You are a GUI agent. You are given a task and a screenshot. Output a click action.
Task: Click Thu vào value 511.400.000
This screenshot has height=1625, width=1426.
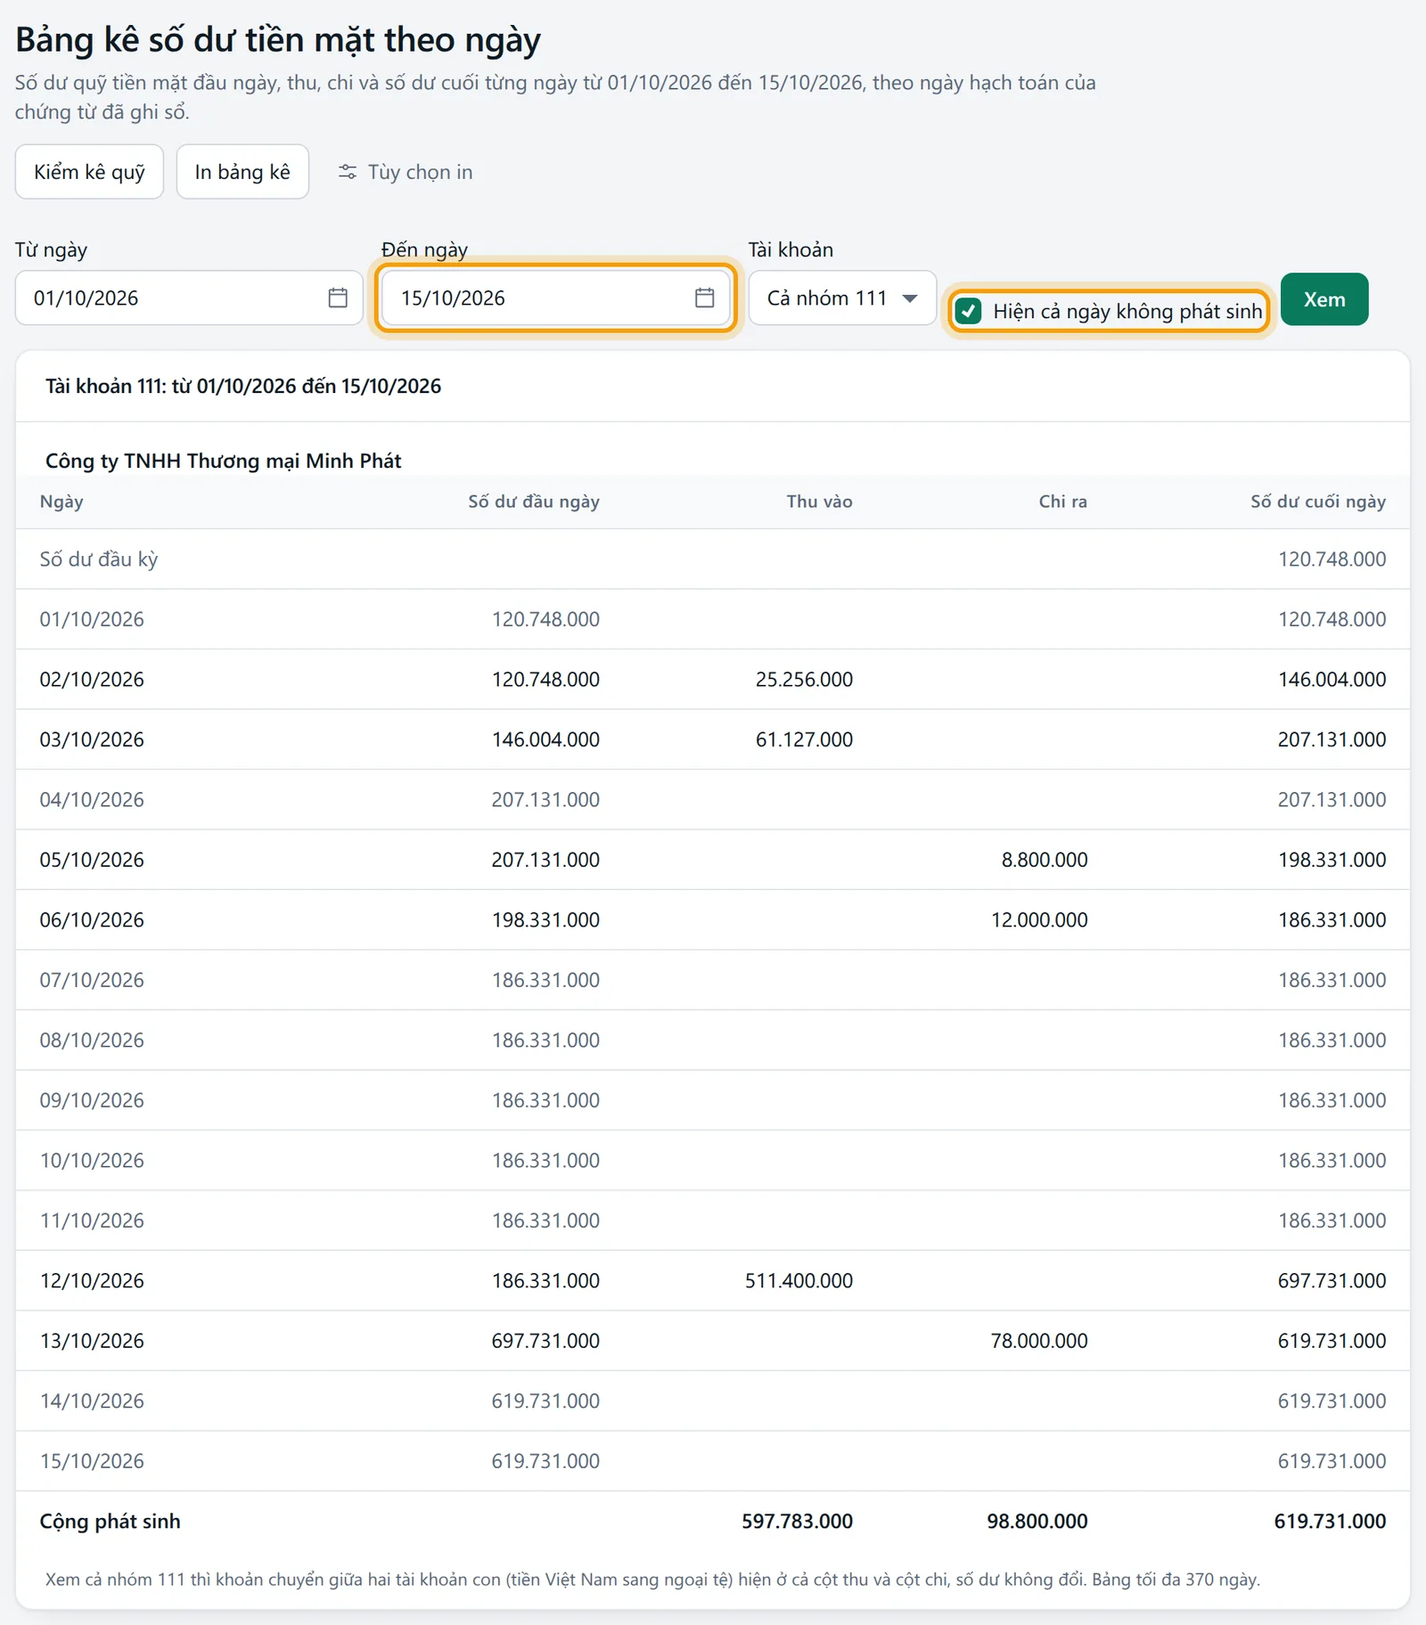point(799,1281)
